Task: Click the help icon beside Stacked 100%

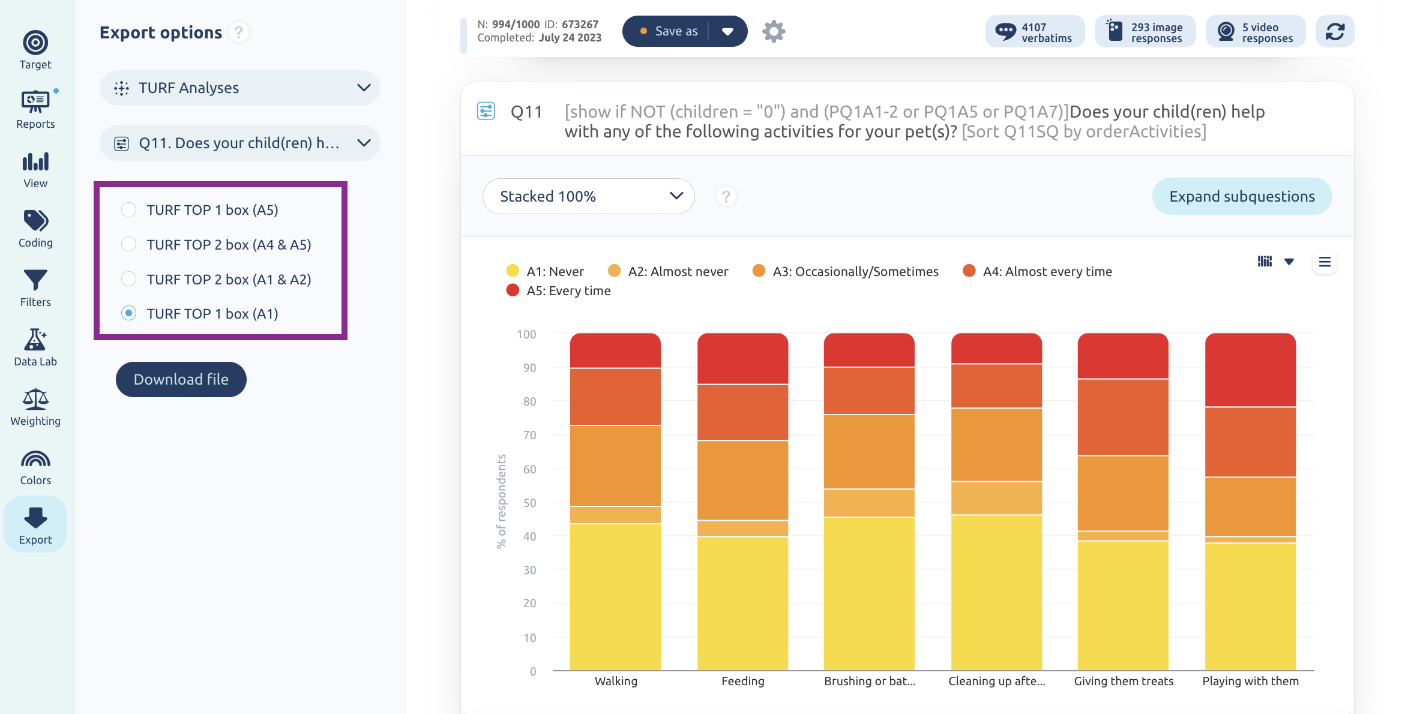Action: click(x=726, y=196)
